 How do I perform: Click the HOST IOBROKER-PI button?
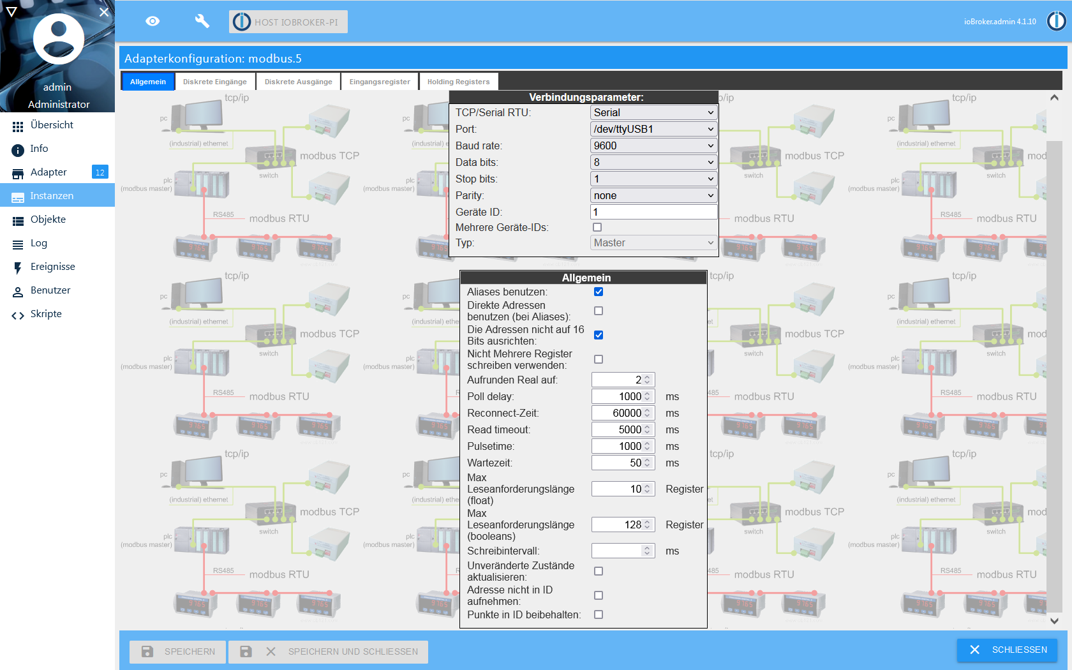[288, 22]
